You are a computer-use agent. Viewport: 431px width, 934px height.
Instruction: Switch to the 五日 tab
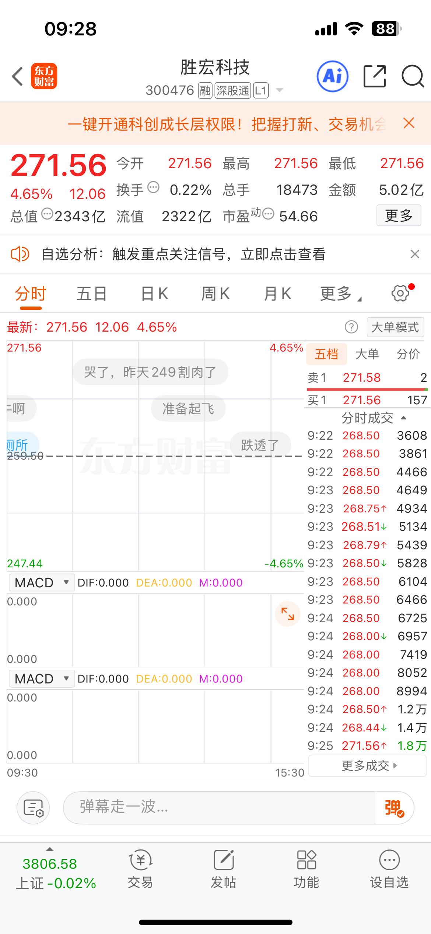coord(92,294)
